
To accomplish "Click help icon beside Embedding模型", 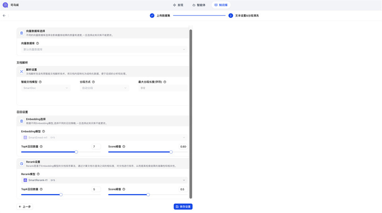I will 43,131.
